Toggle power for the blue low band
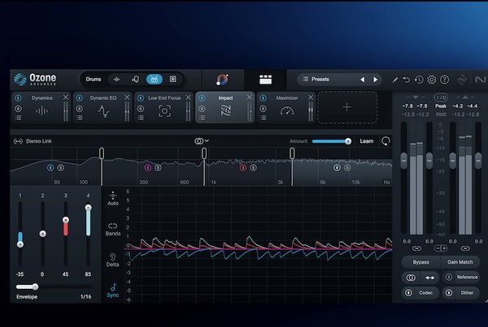This screenshot has width=488, height=327. 50,168
